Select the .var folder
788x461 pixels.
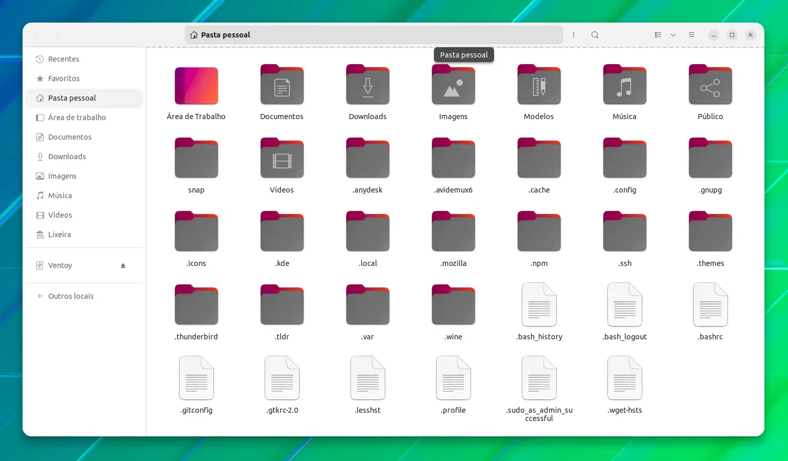click(x=368, y=305)
